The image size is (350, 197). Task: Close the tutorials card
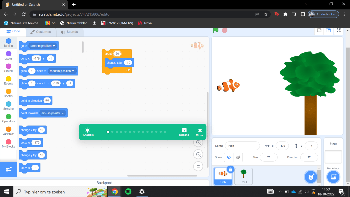point(199,132)
